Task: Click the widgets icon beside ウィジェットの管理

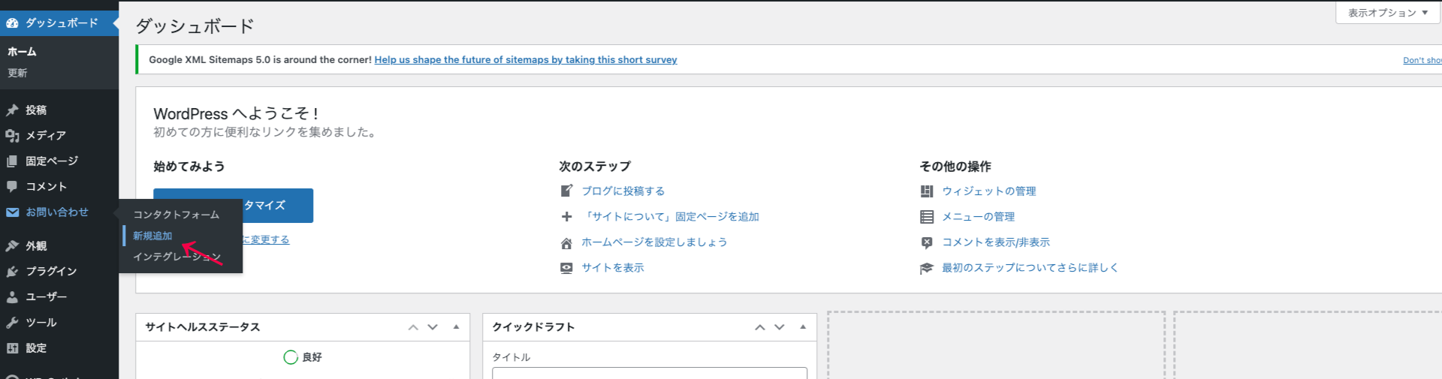Action: [x=927, y=191]
